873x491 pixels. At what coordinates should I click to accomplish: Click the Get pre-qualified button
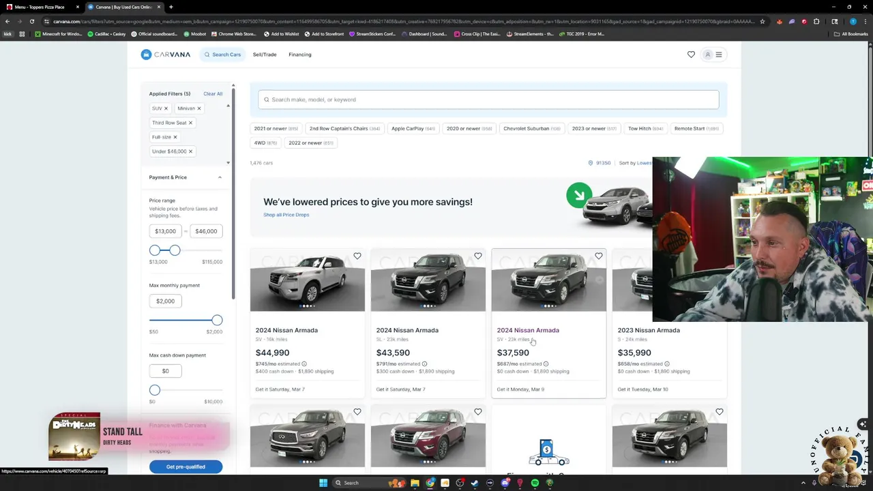[186, 466]
